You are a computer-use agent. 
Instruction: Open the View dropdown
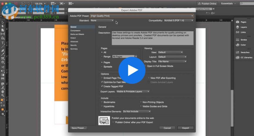click(x=171, y=52)
